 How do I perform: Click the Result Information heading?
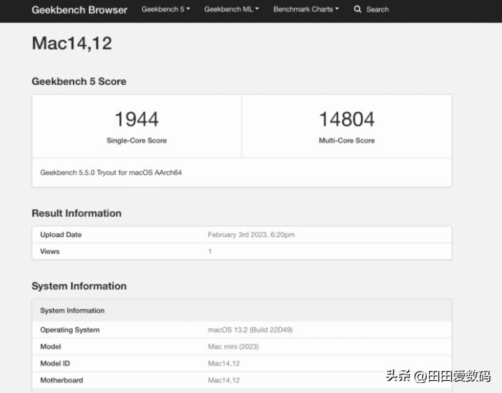[76, 213]
